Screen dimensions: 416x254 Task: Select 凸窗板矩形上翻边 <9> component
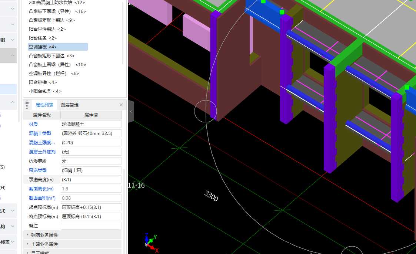52,20
